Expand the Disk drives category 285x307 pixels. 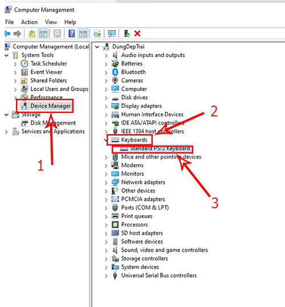point(106,98)
